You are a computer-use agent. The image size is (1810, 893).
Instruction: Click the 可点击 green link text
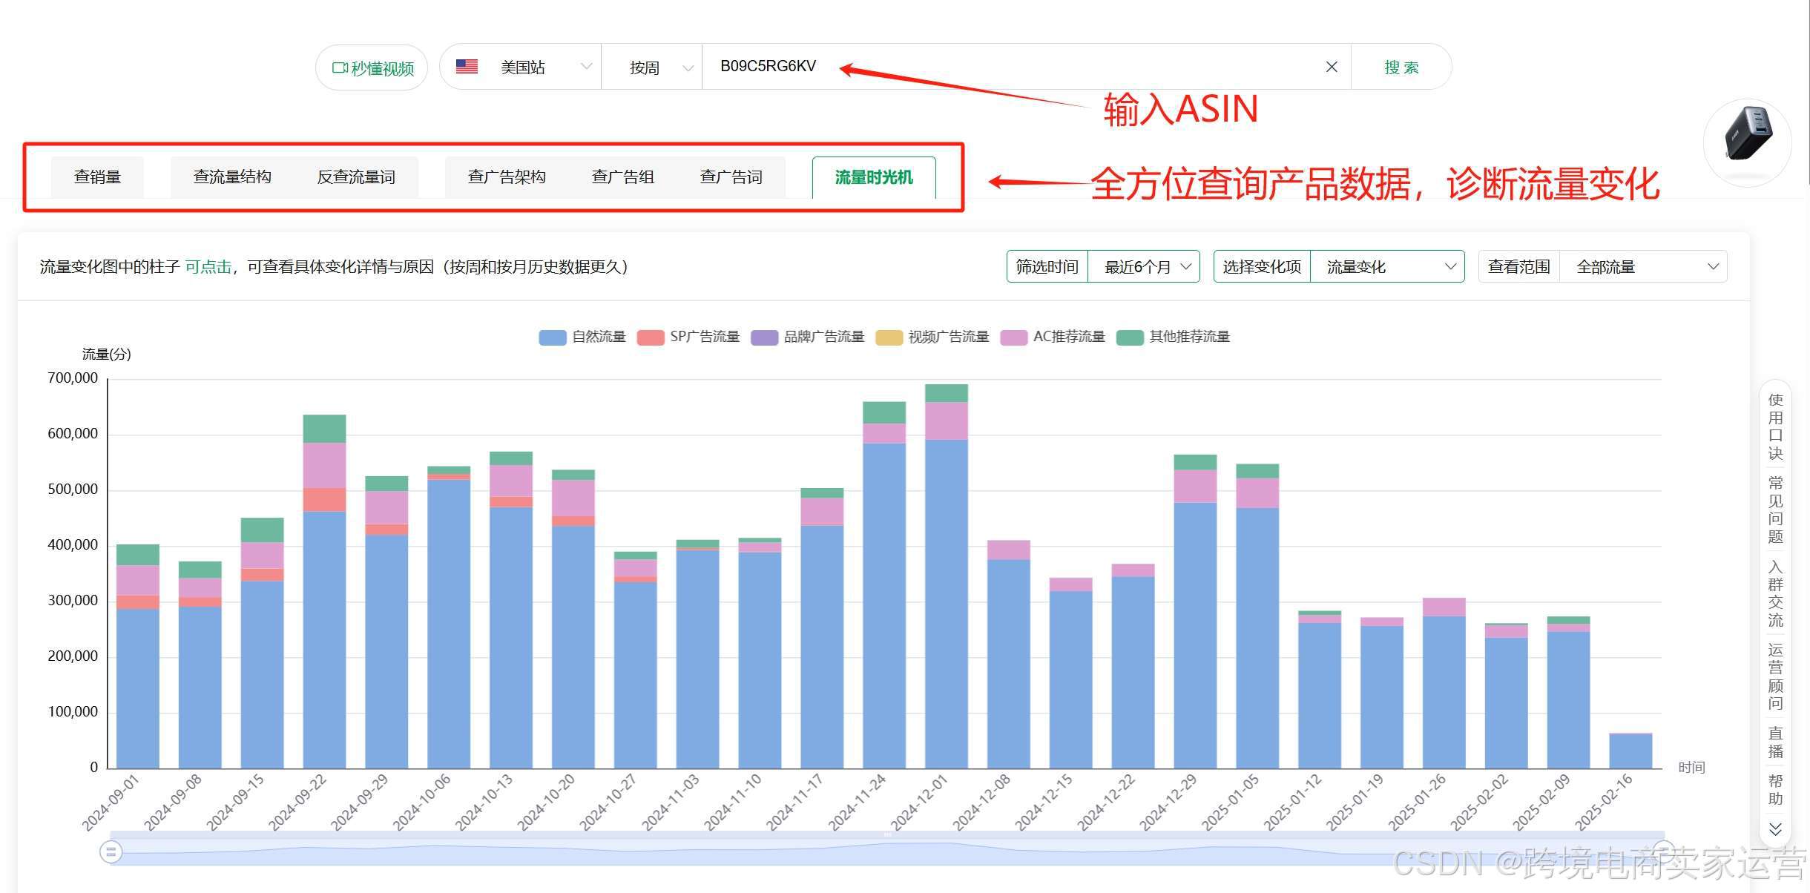[208, 267]
